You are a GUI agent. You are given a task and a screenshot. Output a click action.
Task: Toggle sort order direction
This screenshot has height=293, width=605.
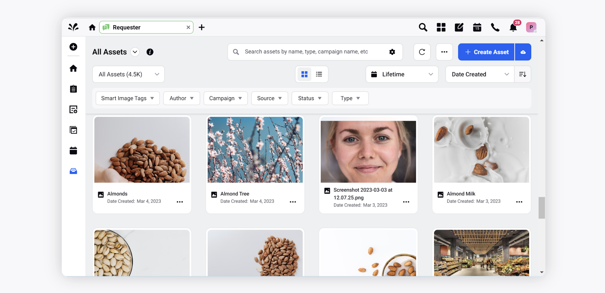pyautogui.click(x=522, y=74)
